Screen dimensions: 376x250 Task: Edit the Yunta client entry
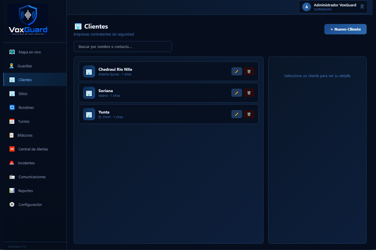236,114
